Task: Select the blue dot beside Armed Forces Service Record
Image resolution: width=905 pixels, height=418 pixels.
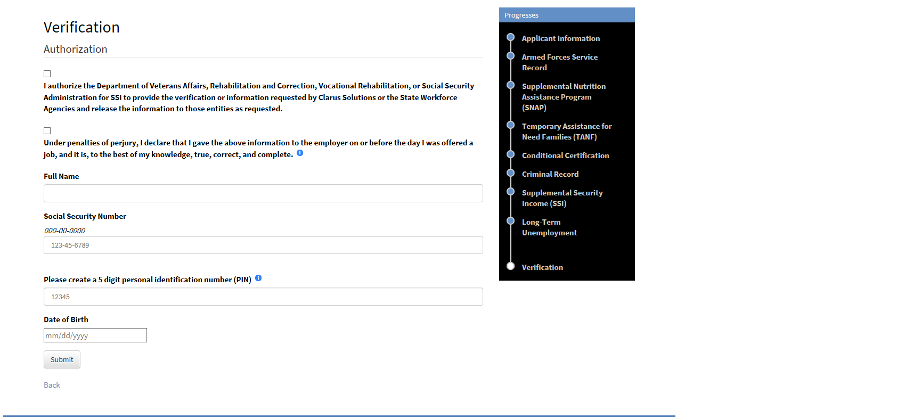Action: (510, 56)
